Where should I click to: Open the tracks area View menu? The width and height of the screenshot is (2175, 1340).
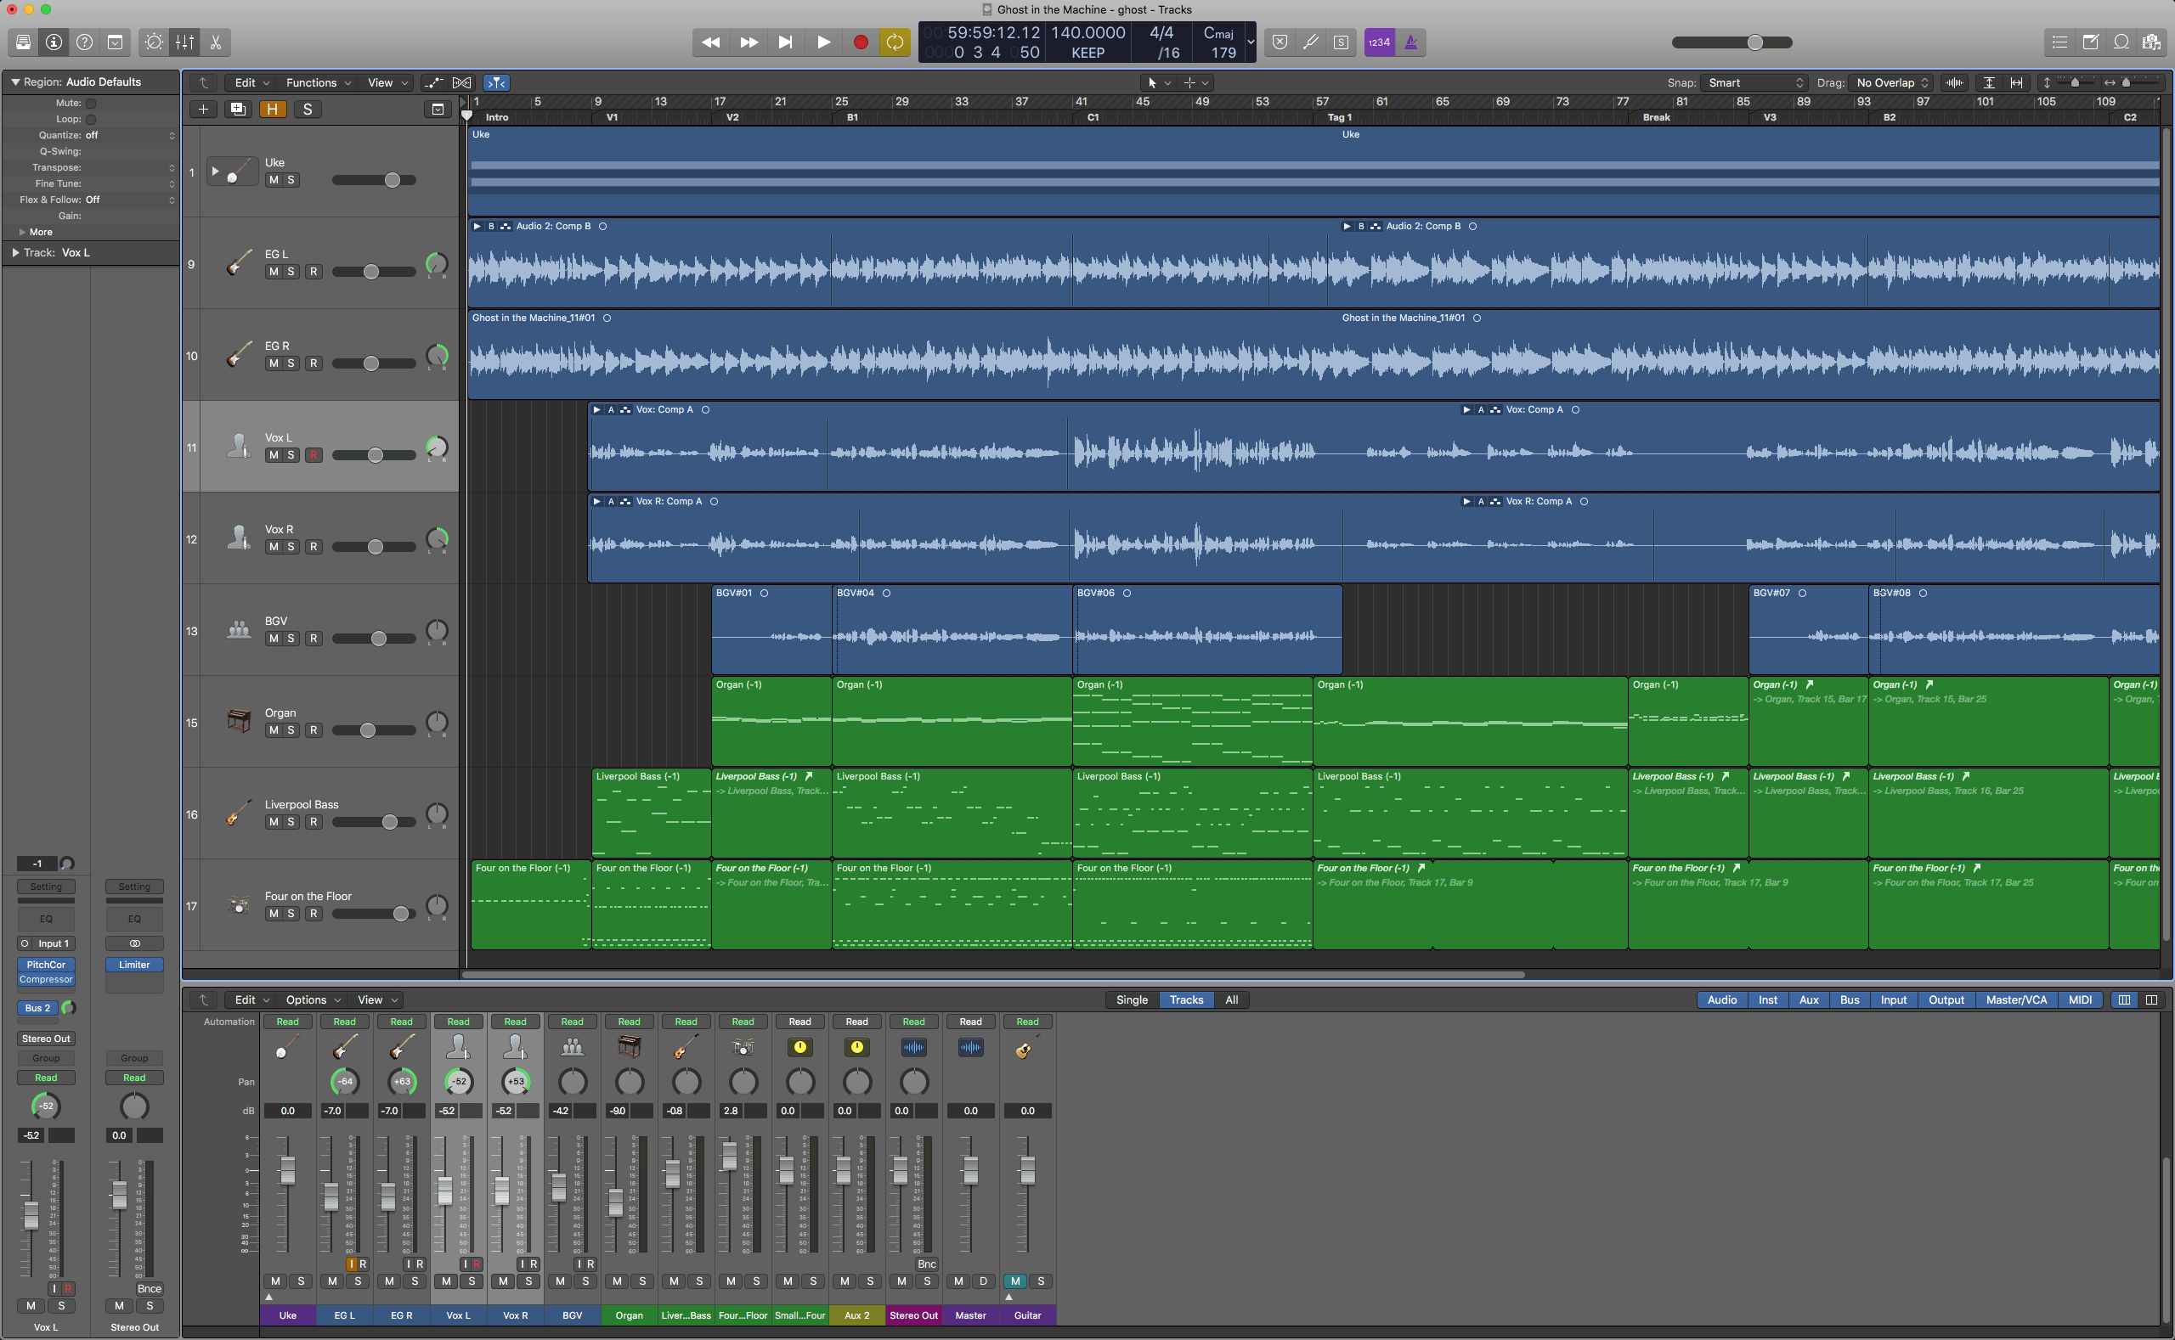point(387,82)
